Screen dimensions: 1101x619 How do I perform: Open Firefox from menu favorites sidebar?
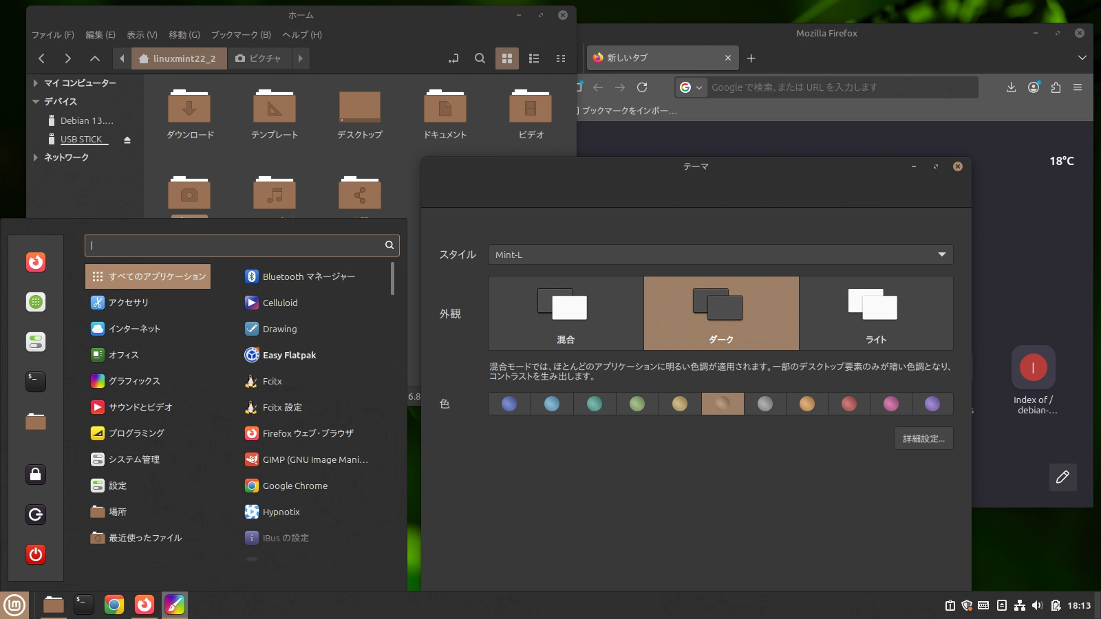pos(36,262)
